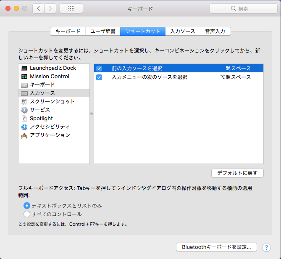
Task: Click the スクリーンショット category icon
Action: (x=24, y=102)
